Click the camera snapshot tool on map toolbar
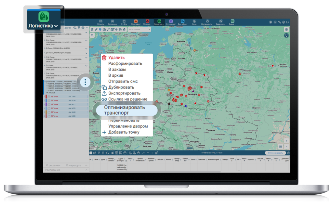 coord(104,30)
